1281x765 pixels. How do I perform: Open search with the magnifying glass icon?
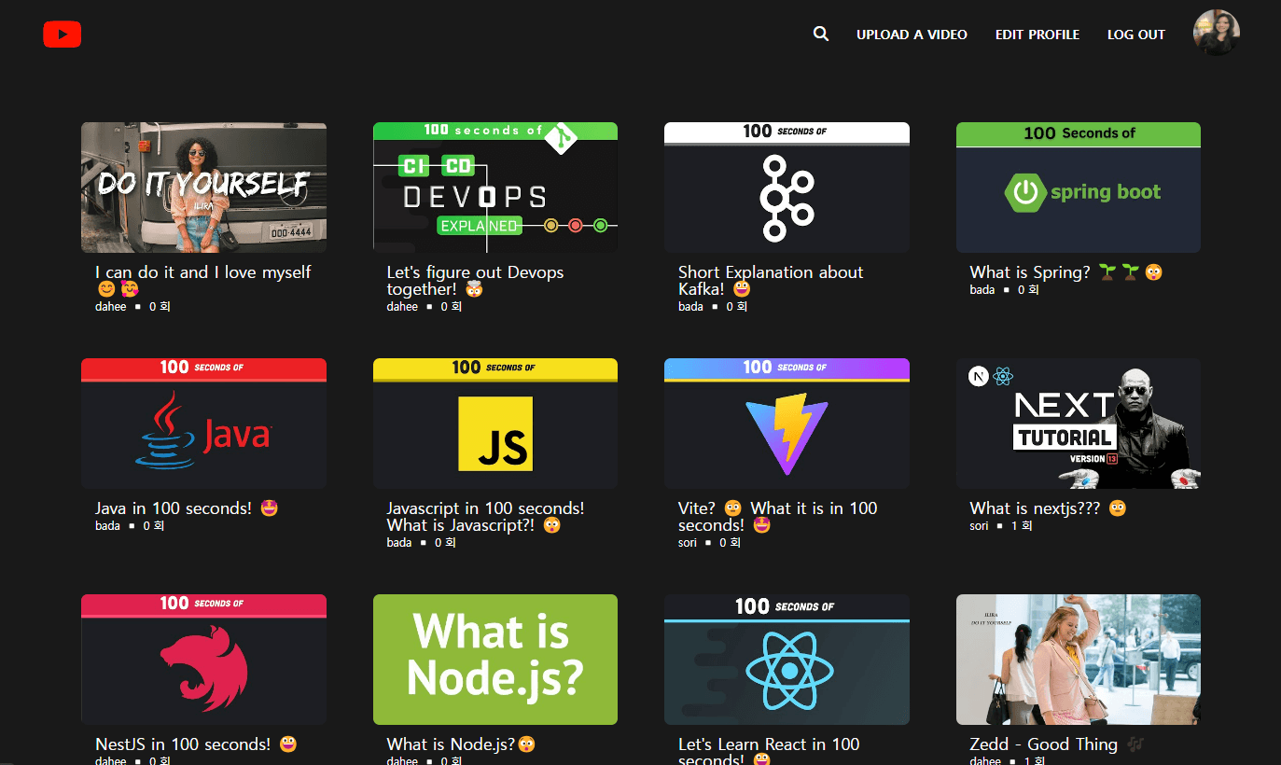click(x=821, y=35)
